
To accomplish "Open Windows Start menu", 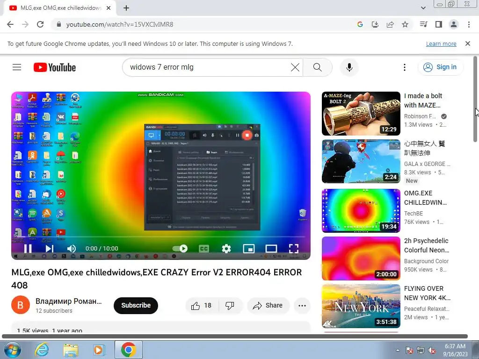I will [12, 350].
